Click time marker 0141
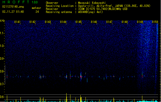 [17, 22]
